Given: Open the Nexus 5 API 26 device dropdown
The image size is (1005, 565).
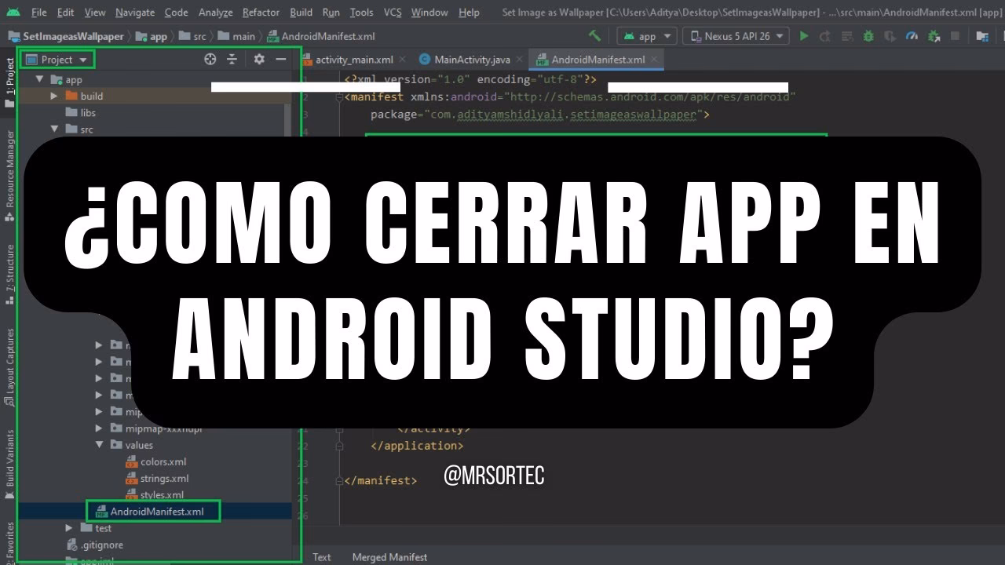Looking at the screenshot, I should [737, 36].
